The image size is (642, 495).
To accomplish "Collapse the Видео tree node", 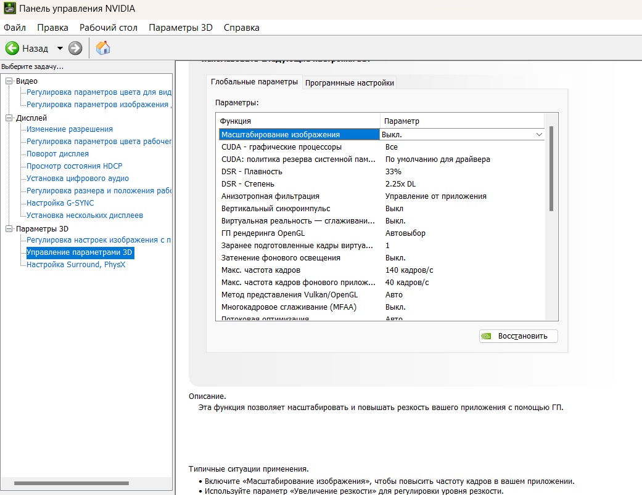I will pos(9,81).
